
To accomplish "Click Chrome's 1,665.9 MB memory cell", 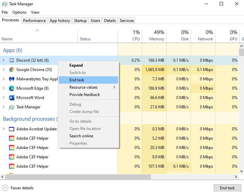I will click(154, 70).
